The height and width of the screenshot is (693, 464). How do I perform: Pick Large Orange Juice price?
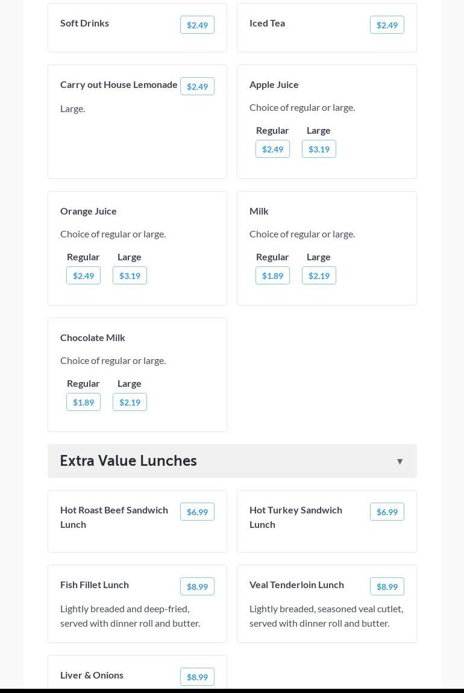click(130, 275)
